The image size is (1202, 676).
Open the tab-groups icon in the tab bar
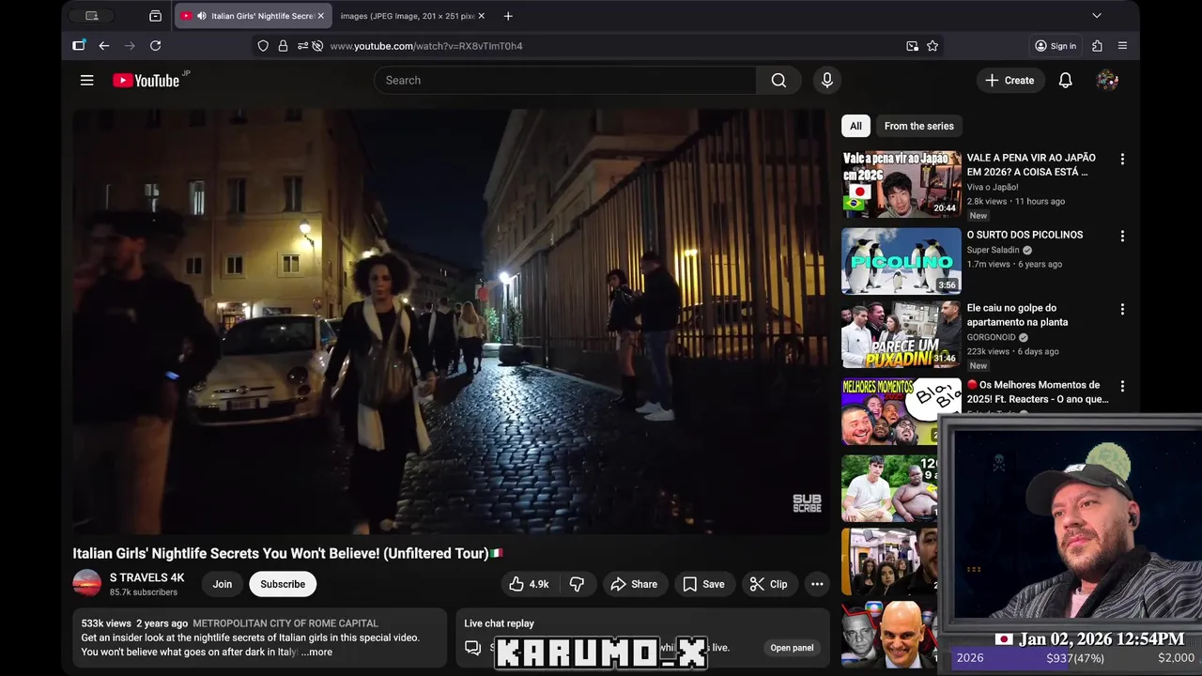coord(155,16)
